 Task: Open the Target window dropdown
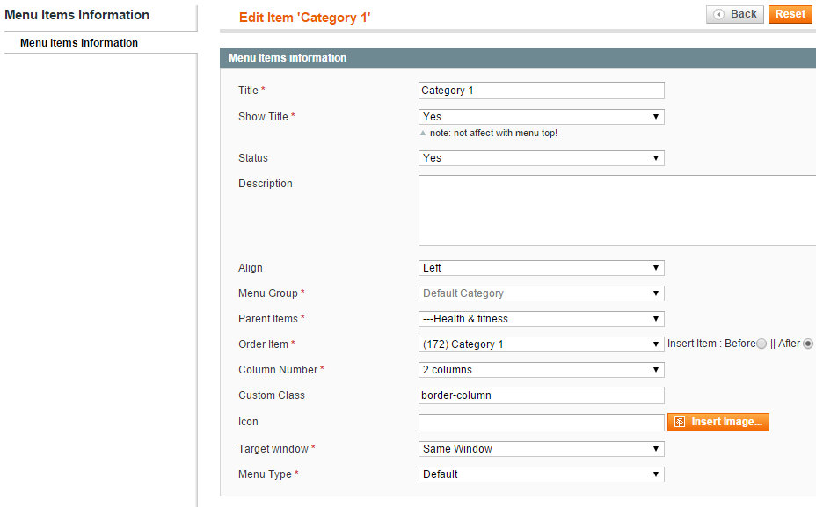[x=542, y=449]
